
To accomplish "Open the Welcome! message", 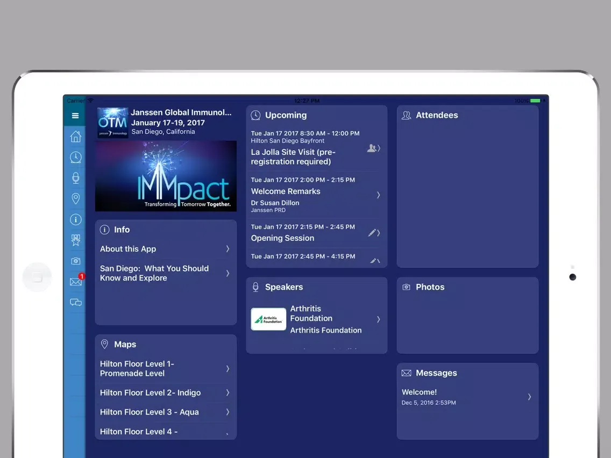I will point(467,397).
